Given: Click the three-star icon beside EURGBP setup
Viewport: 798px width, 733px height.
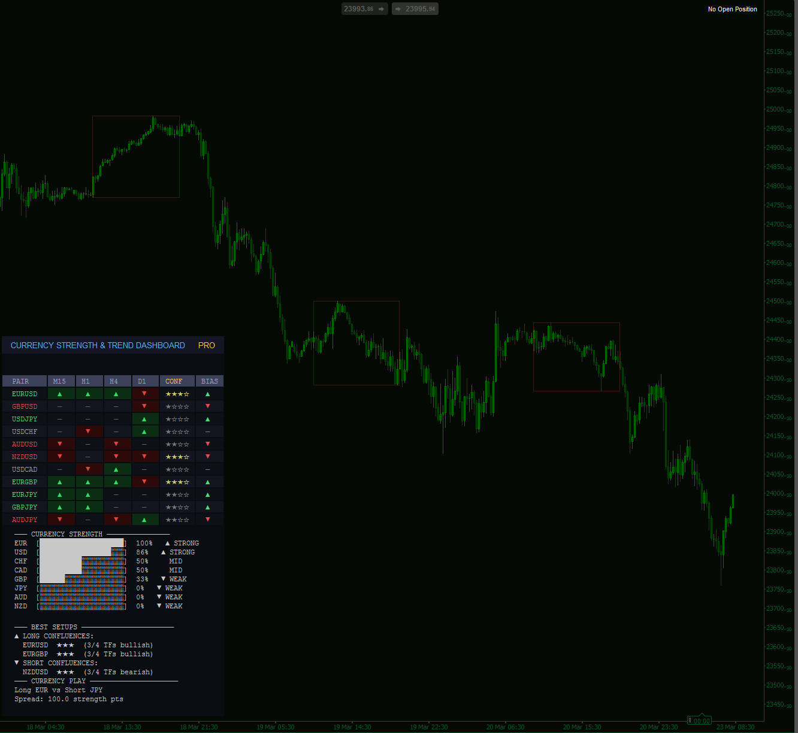Looking at the screenshot, I should pos(65,654).
